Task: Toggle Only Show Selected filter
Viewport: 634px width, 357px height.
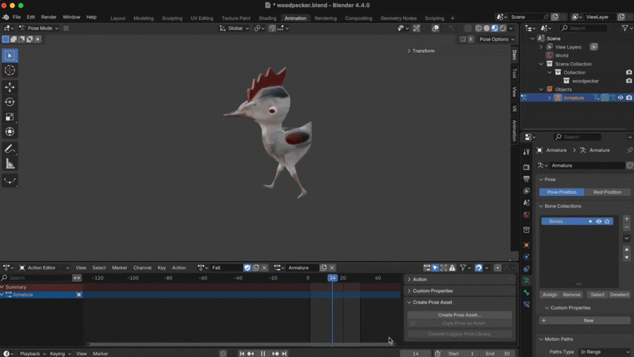Action: [x=435, y=268]
